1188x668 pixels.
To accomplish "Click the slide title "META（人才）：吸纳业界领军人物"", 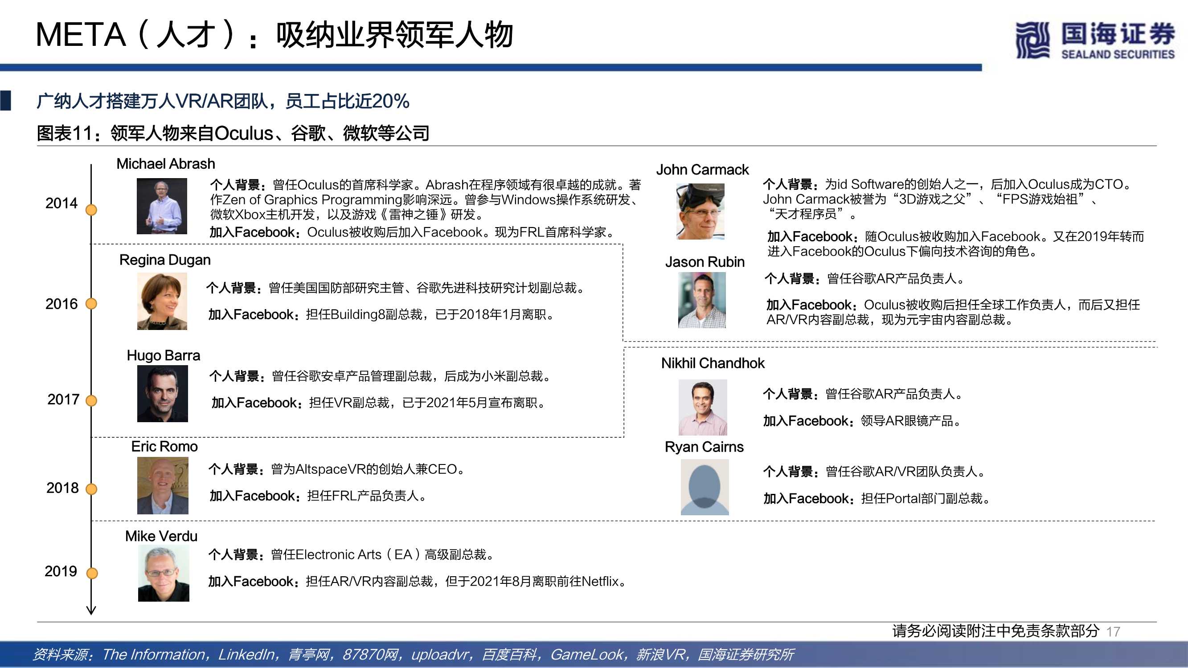I will 274,35.
